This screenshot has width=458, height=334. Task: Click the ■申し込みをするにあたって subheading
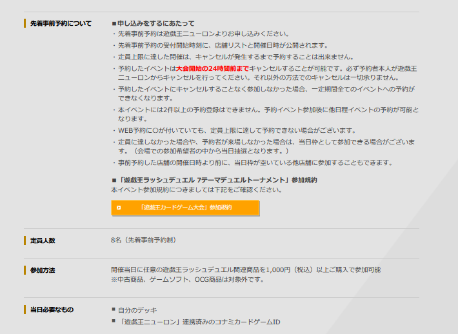coord(153,23)
